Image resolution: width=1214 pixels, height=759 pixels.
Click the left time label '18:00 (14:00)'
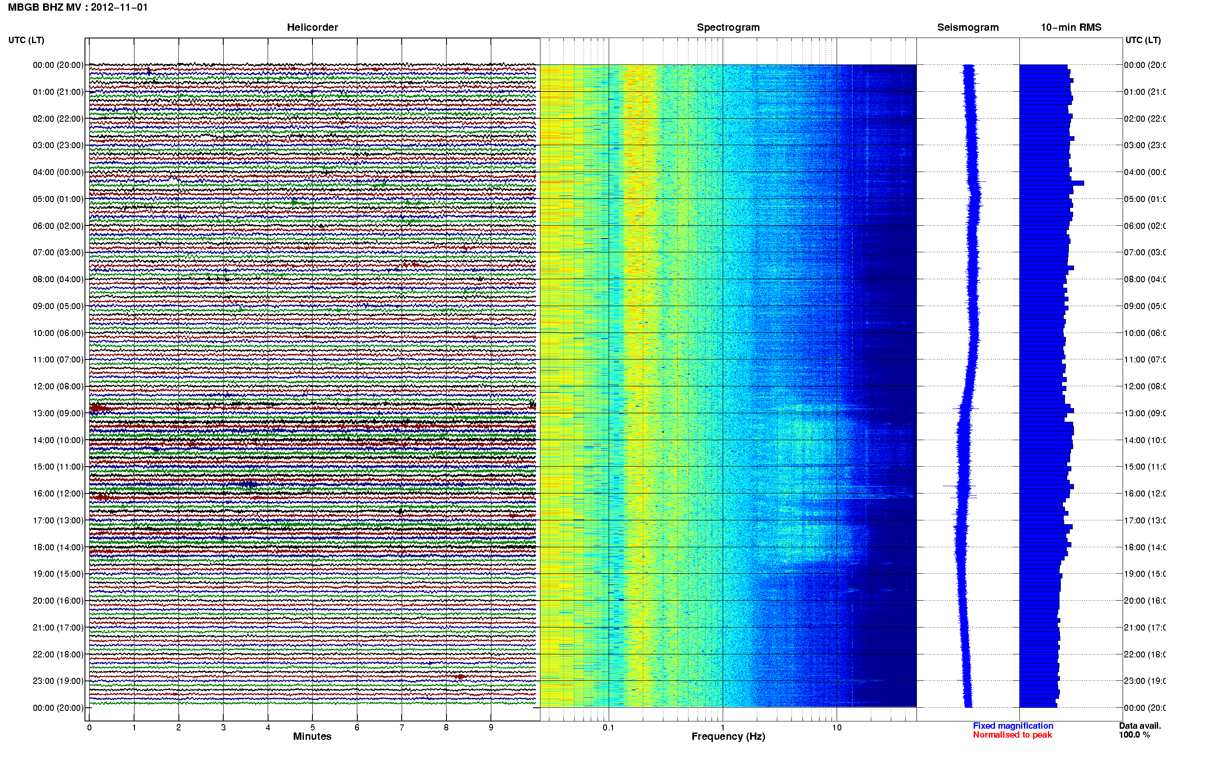click(x=58, y=547)
